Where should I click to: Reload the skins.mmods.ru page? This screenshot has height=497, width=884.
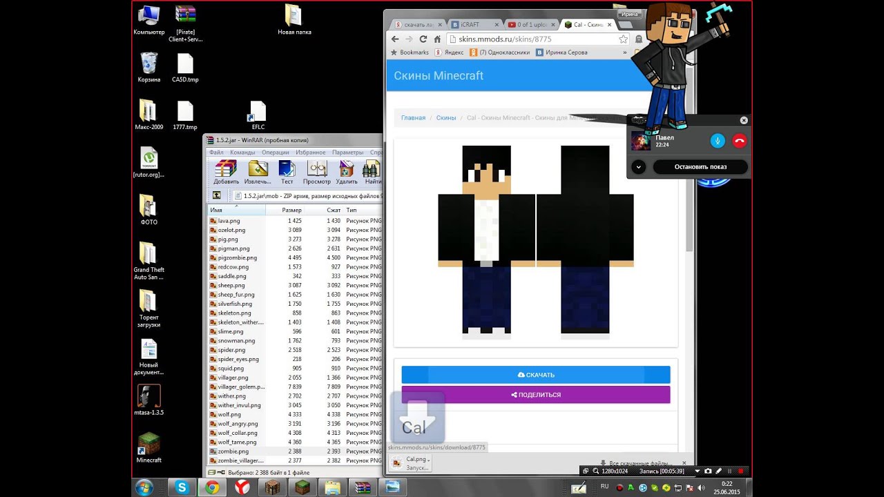[x=423, y=39]
